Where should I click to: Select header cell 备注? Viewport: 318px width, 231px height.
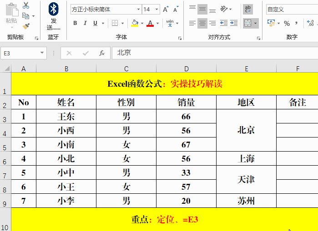pos(298,103)
